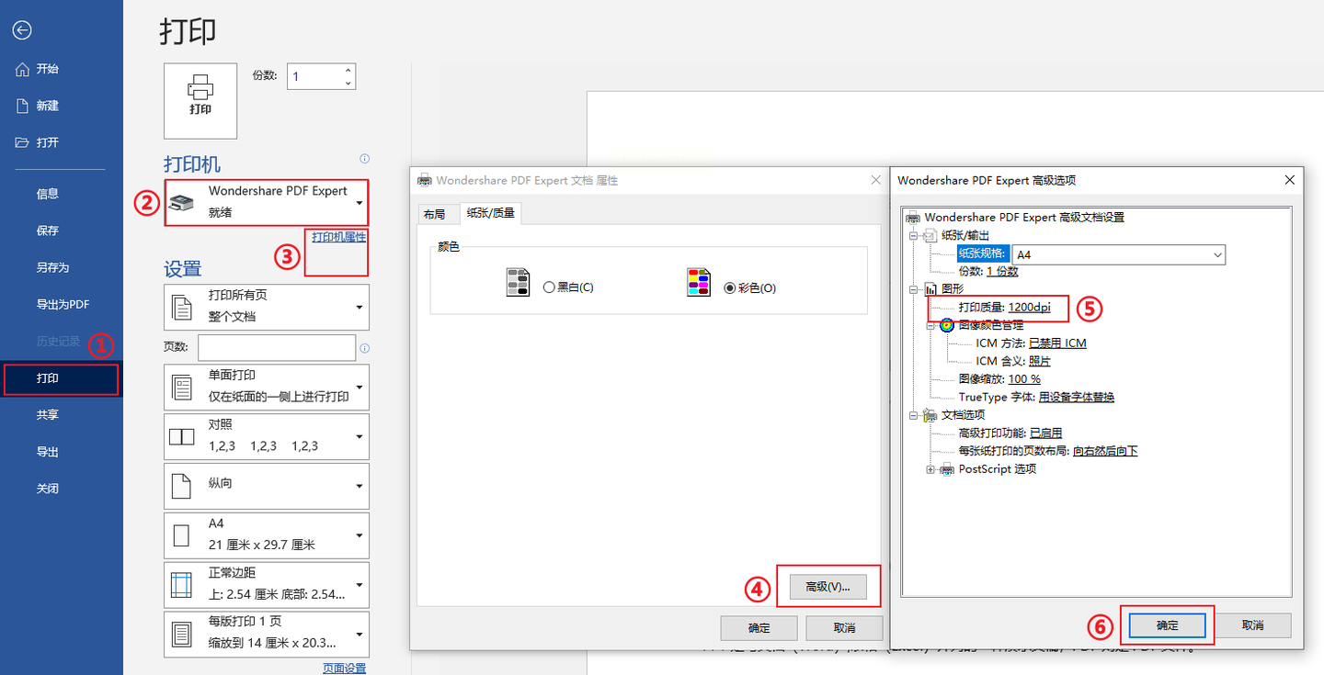Click the color wheel icon of 图像颜色管理
Viewport: 1324px width, 675px height.
947,325
